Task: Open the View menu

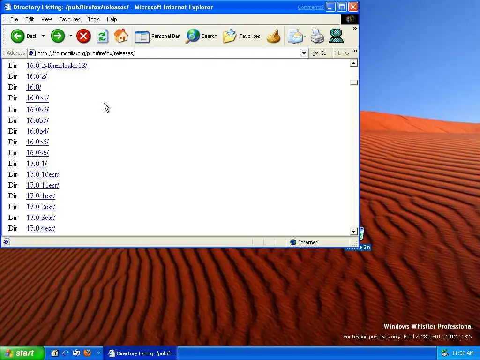Action: pyautogui.click(x=46, y=19)
